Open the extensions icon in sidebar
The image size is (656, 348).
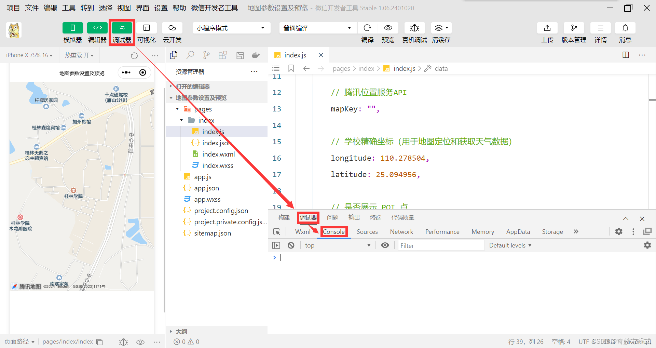pos(223,55)
